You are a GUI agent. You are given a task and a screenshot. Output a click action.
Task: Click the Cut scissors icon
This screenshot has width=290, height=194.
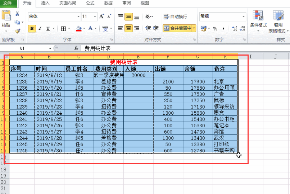click(x=17, y=14)
